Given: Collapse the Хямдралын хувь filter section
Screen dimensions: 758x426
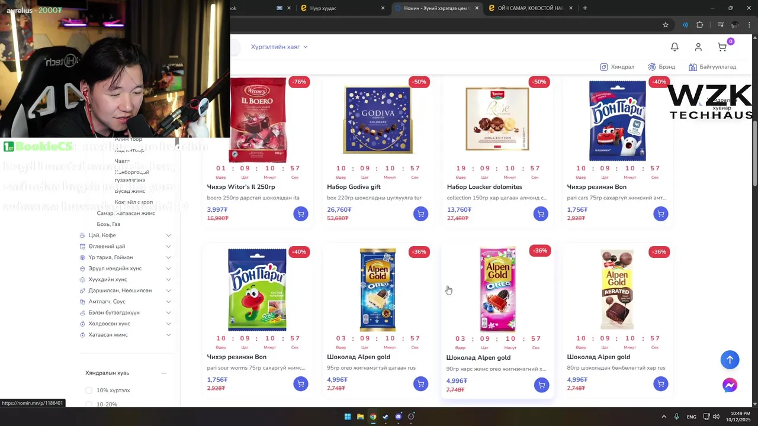Looking at the screenshot, I should click(164, 373).
